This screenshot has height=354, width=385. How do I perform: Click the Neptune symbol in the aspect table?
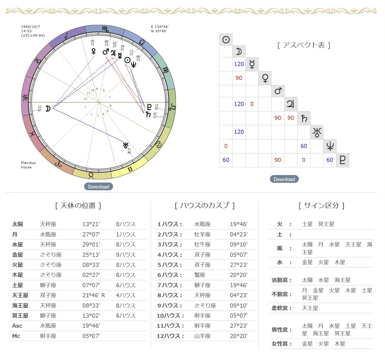[330, 146]
